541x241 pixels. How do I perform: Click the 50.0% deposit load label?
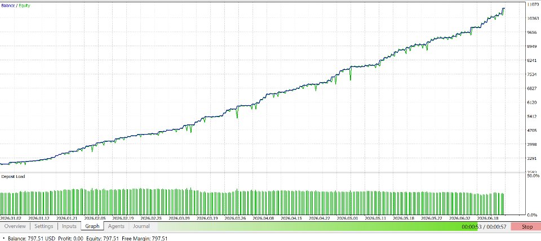point(534,176)
